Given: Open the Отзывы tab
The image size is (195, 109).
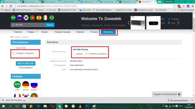Looking at the screenshot, I should tap(94, 32).
